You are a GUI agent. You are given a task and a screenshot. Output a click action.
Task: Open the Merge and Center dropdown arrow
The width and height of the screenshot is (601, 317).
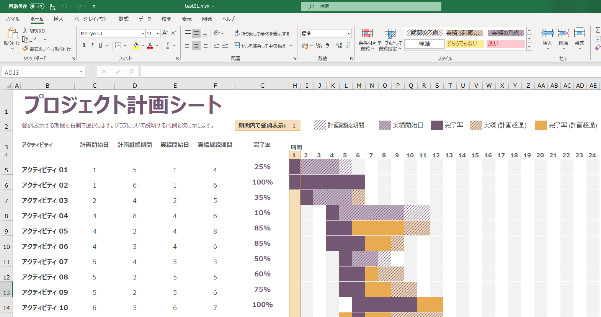pos(291,46)
